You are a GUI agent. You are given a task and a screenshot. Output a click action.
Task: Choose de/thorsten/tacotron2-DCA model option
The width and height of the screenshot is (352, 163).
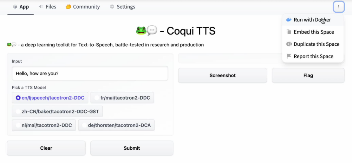(84, 125)
